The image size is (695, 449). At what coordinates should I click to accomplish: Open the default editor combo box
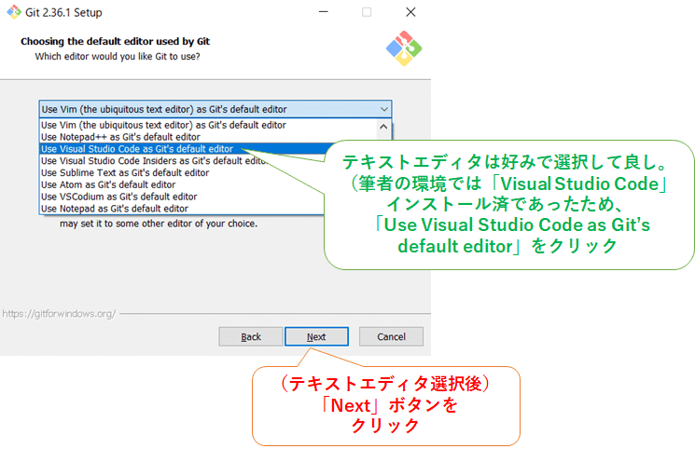pos(215,109)
